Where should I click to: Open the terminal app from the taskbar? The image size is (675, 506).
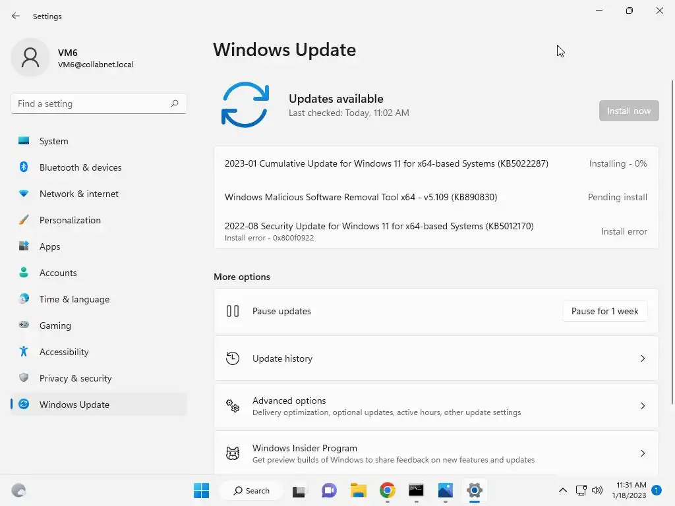tap(416, 490)
